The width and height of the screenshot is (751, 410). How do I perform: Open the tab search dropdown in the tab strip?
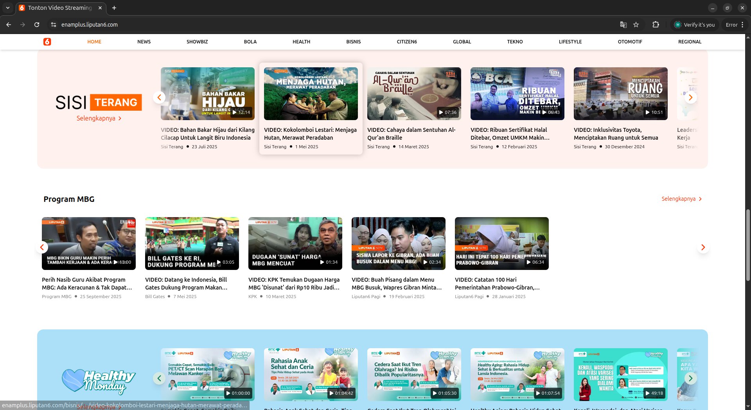click(8, 8)
